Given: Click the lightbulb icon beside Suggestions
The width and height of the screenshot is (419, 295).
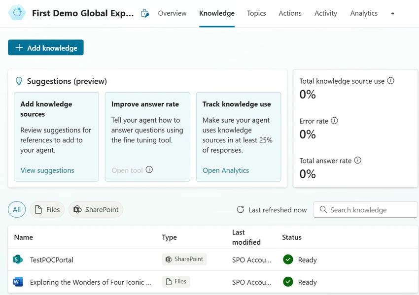Looking at the screenshot, I should 19,81.
